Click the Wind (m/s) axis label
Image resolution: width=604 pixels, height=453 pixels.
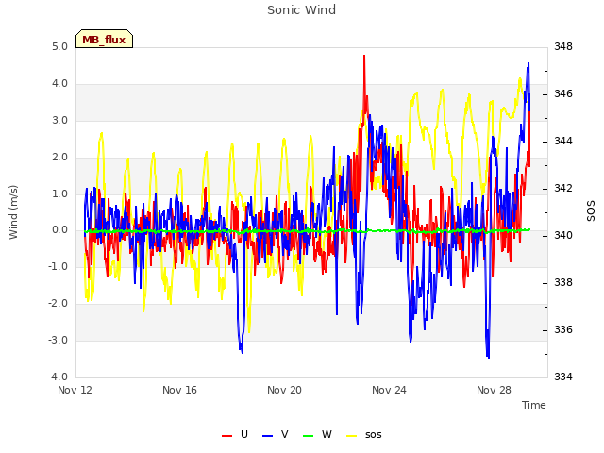point(13,212)
